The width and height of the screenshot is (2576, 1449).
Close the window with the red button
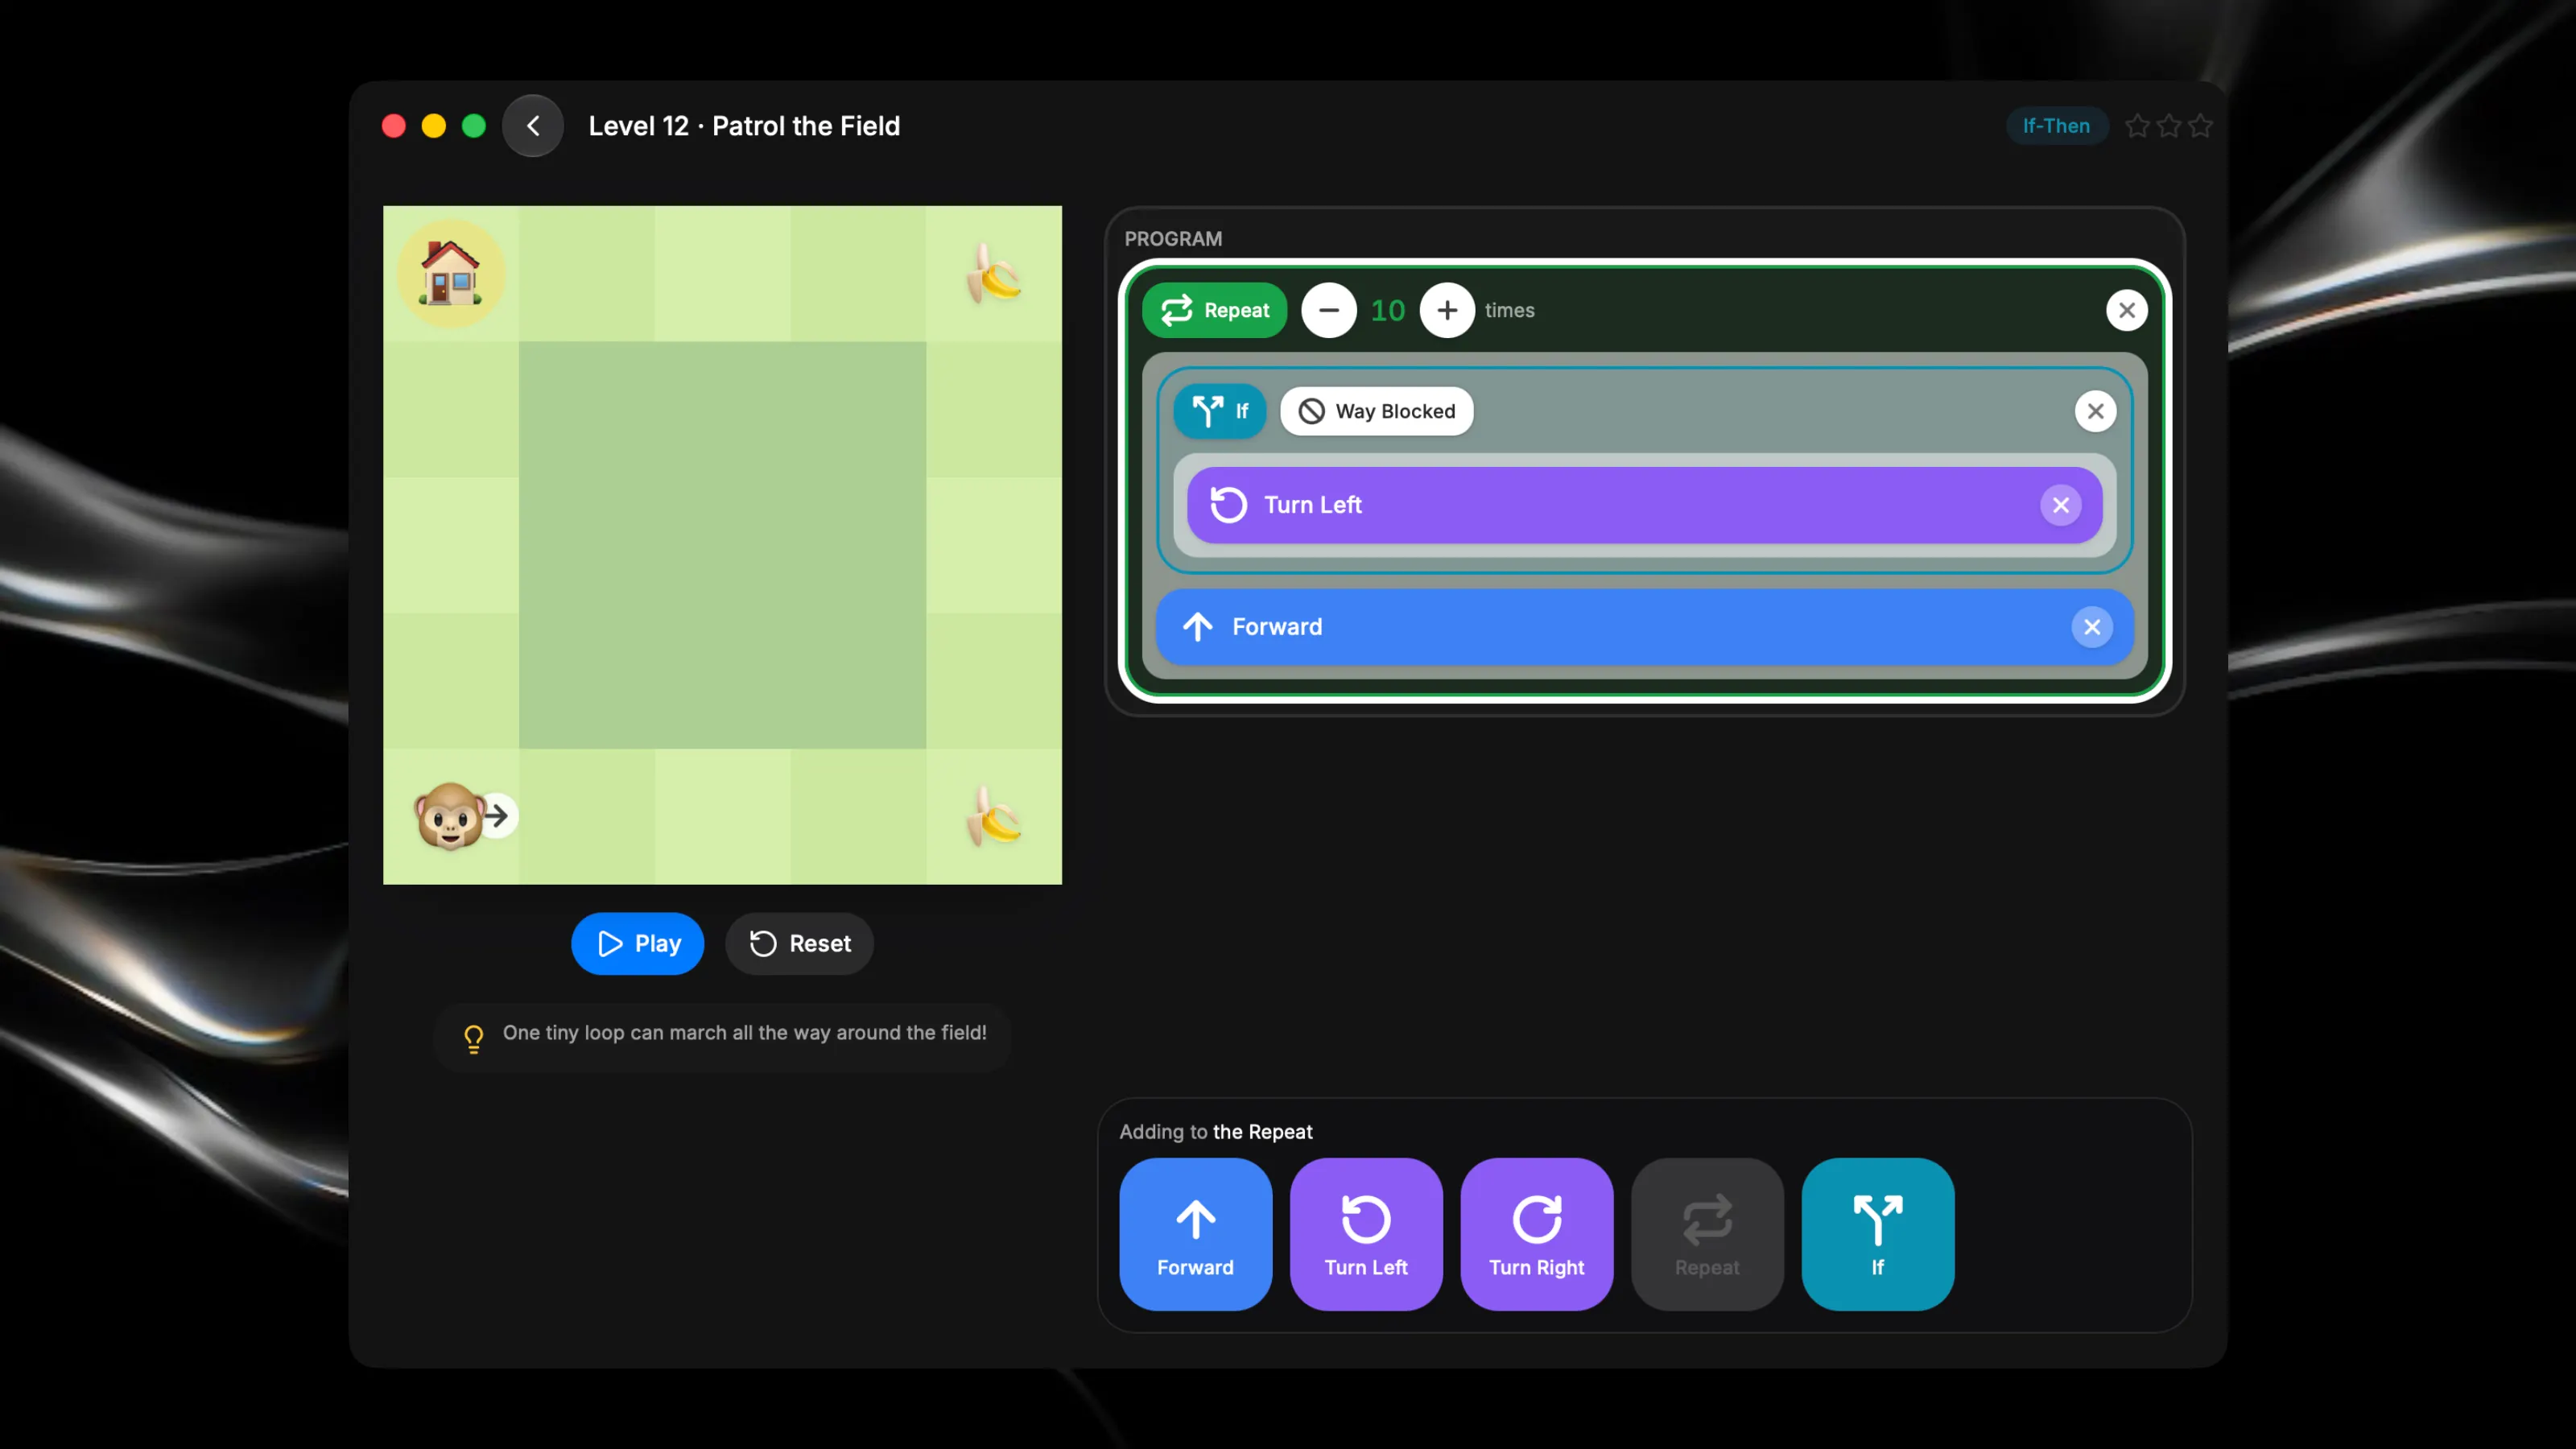pos(394,126)
